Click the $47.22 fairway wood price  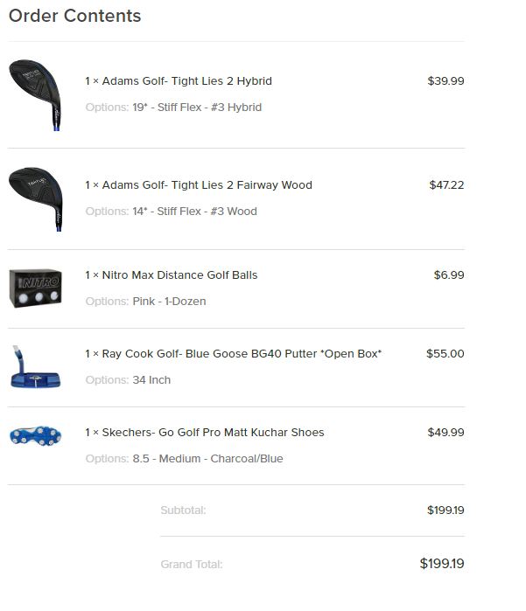click(446, 185)
